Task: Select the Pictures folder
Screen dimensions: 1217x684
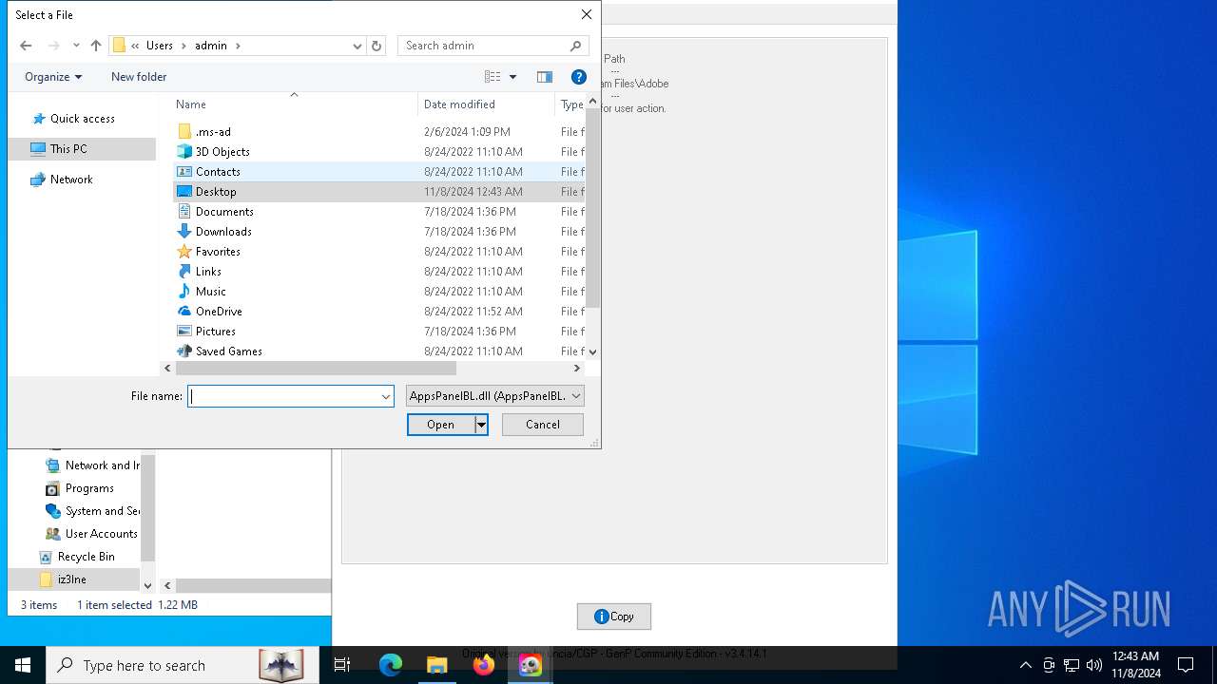Action: coord(379,332)
